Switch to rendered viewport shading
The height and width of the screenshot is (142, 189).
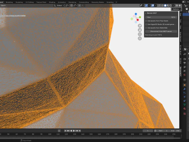[170, 6]
